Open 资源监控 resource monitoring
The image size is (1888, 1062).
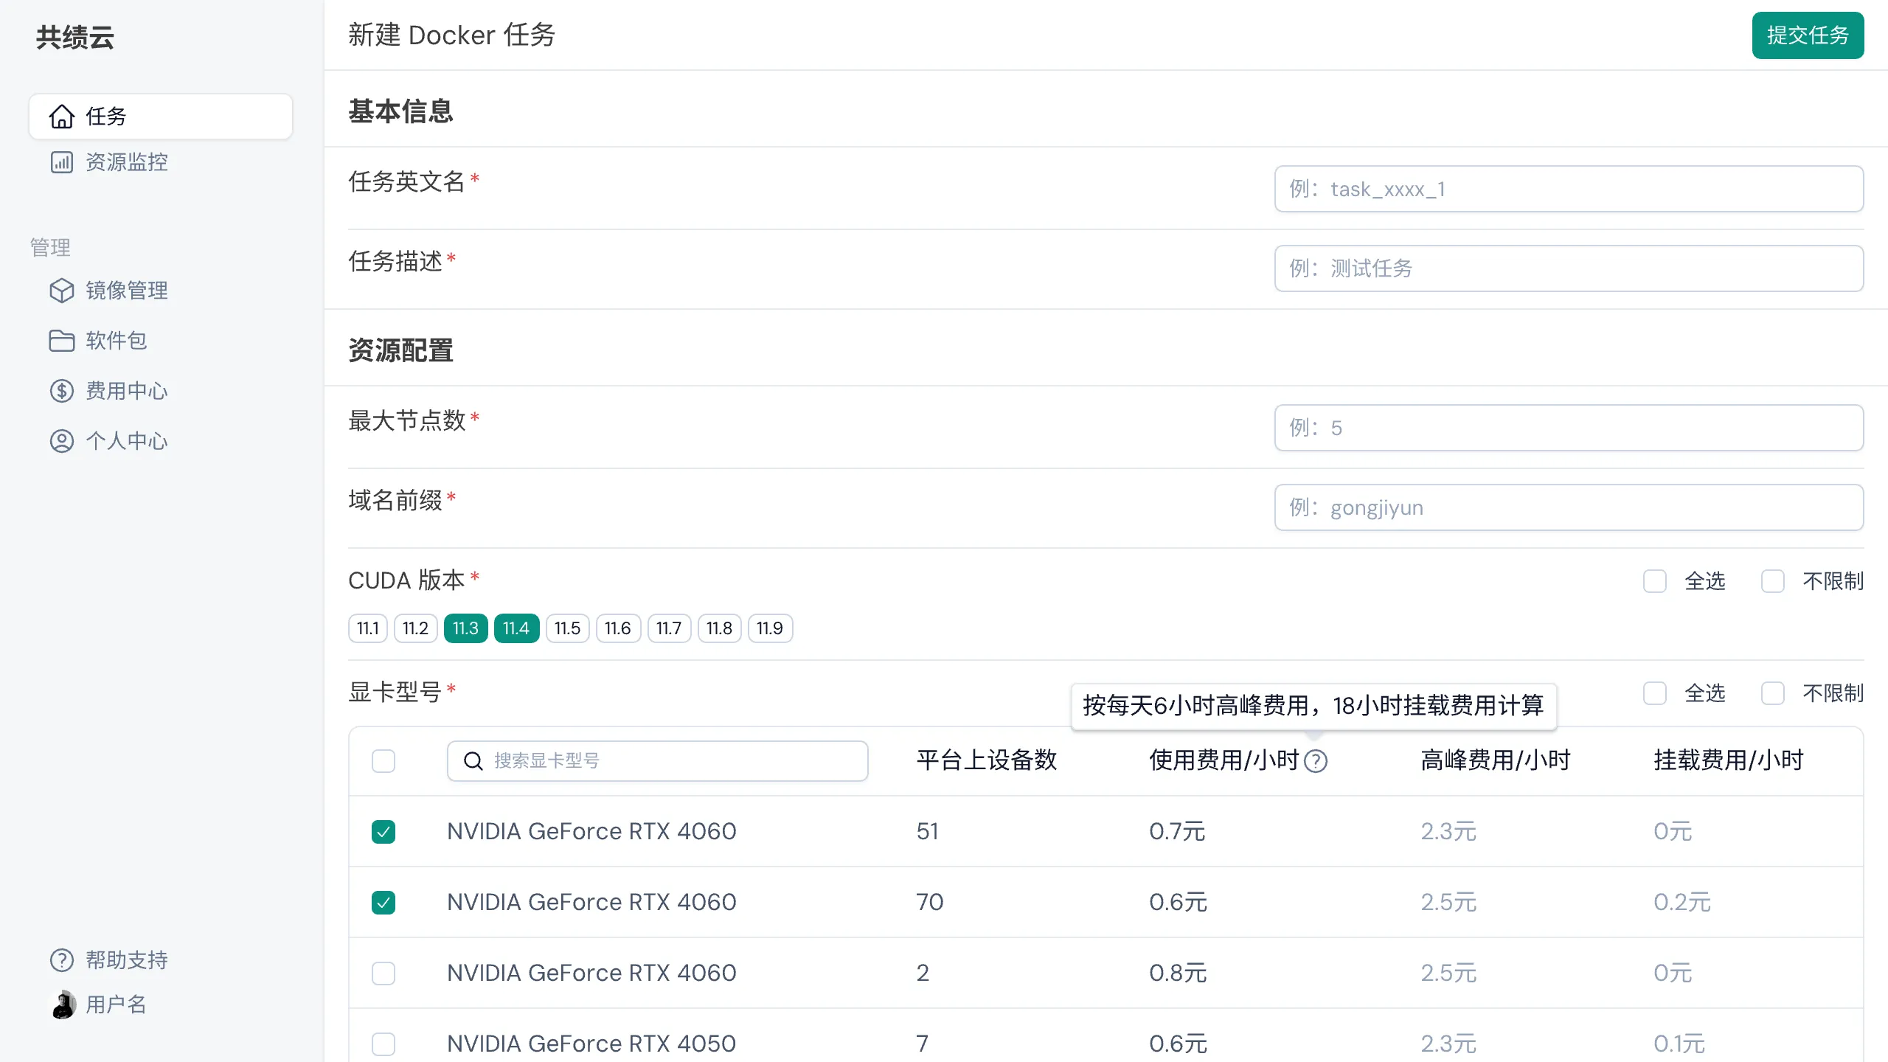[x=126, y=162]
